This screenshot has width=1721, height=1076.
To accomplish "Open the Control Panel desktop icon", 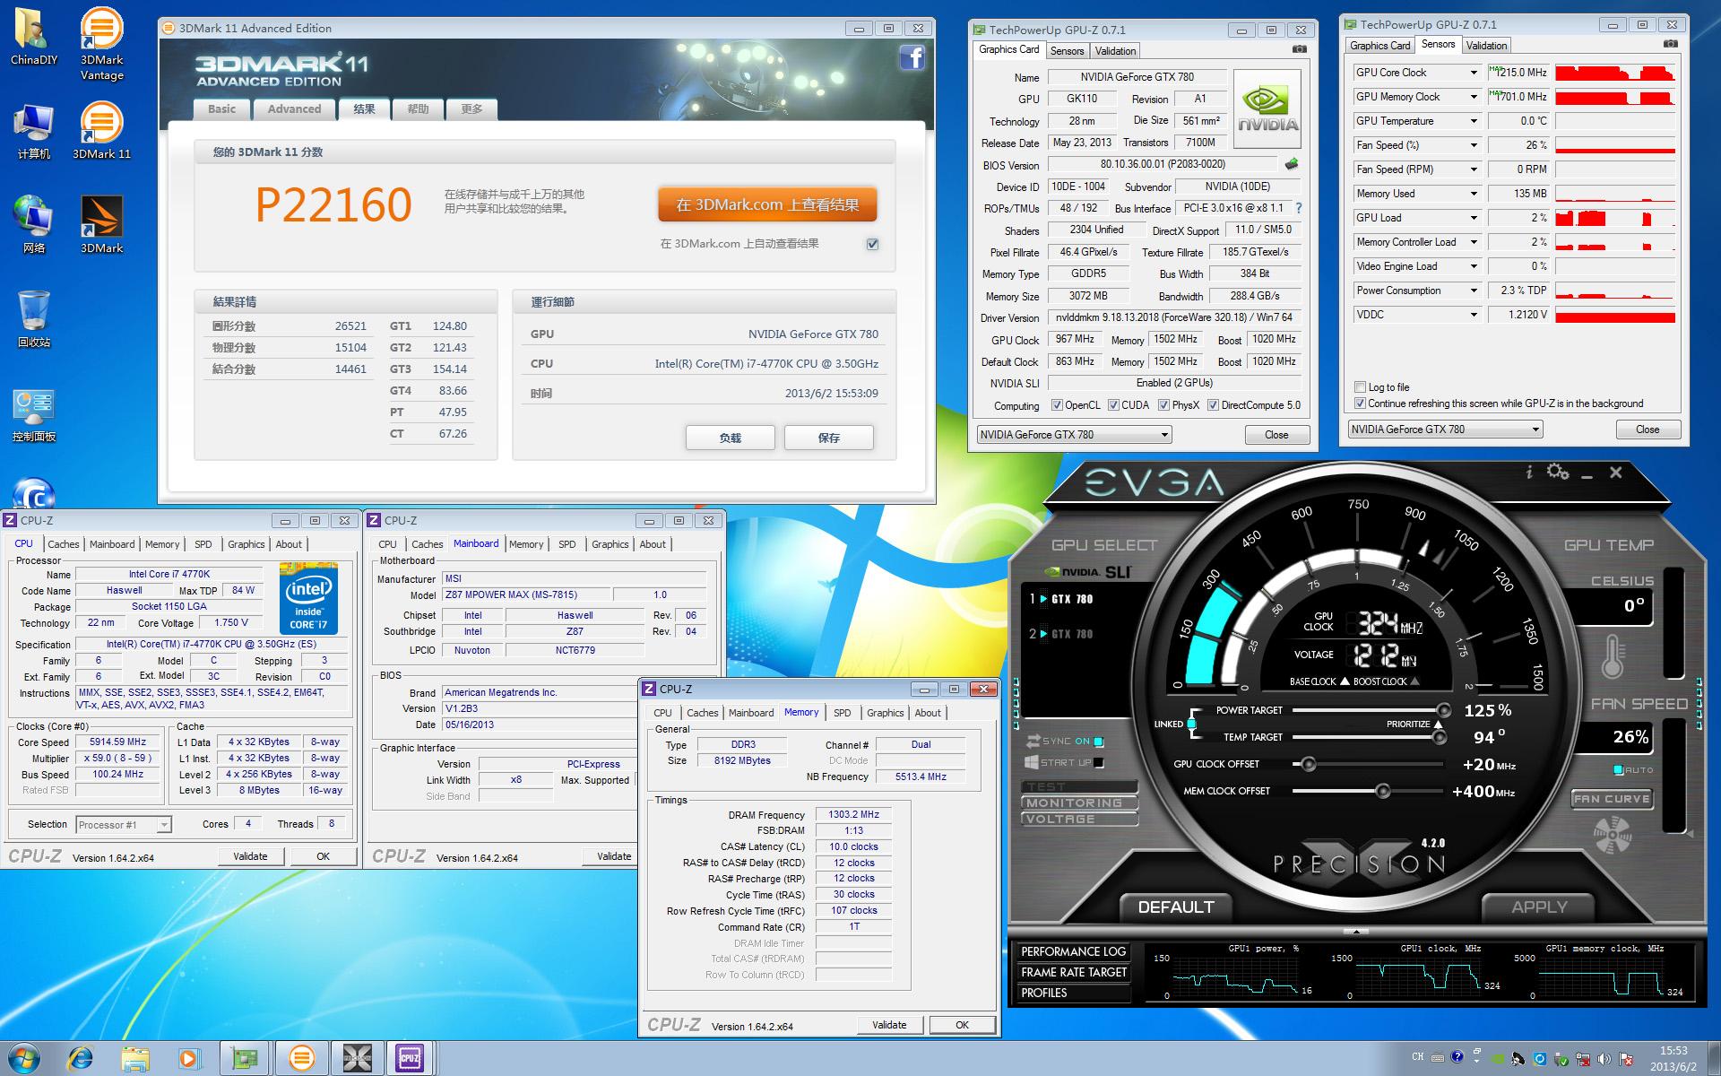I will click(x=33, y=414).
